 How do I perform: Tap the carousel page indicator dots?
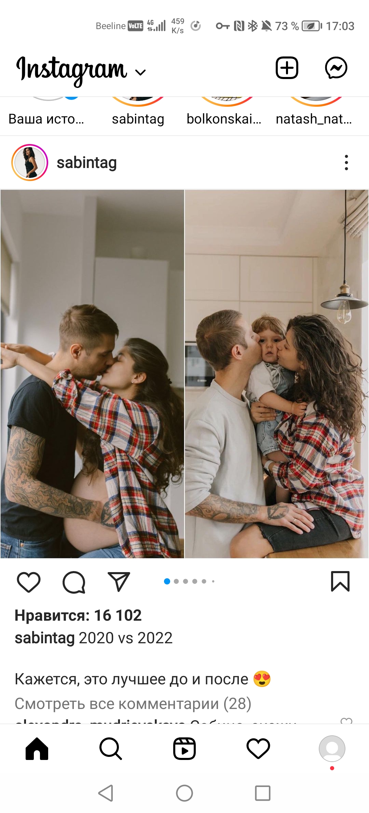pyautogui.click(x=189, y=581)
